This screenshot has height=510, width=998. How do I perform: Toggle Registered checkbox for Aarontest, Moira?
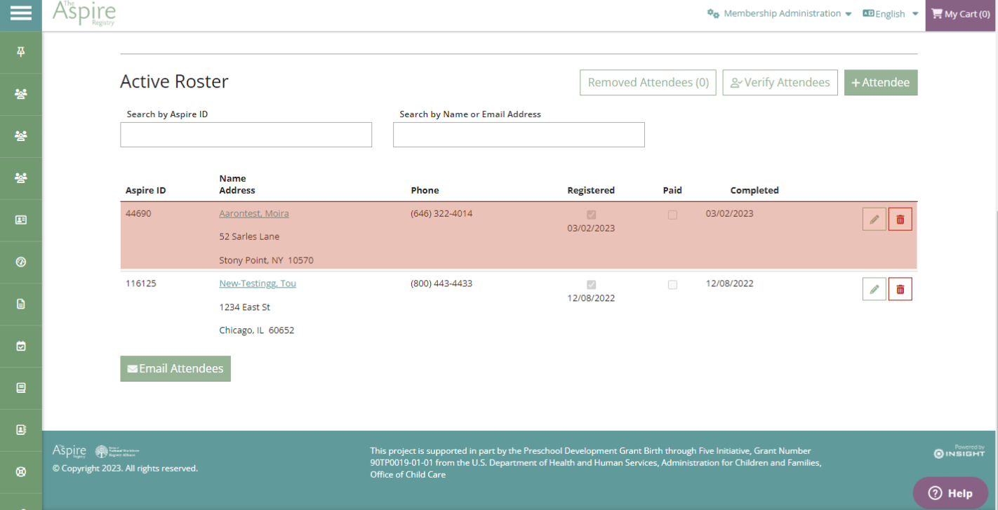click(591, 215)
